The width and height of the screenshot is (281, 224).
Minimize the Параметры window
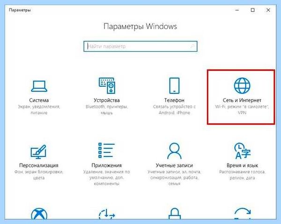pyautogui.click(x=237, y=10)
